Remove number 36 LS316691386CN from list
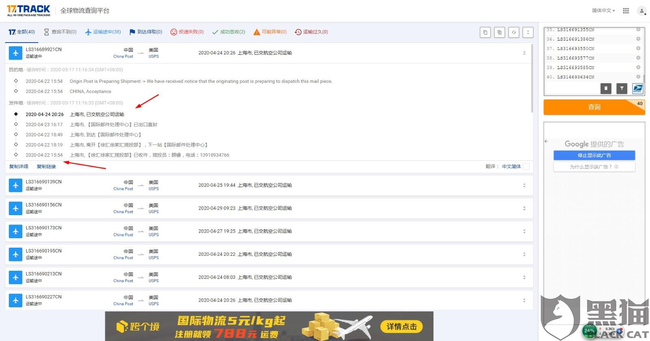The image size is (650, 341). pyautogui.click(x=638, y=39)
